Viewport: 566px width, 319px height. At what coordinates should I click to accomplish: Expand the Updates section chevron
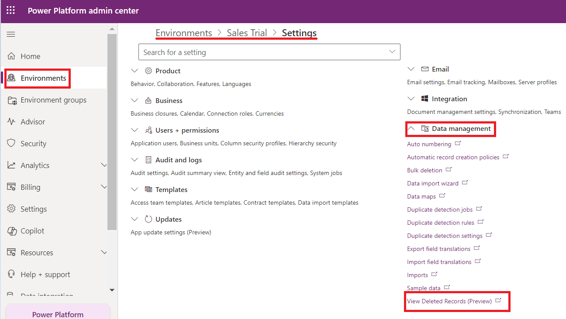[x=135, y=219]
